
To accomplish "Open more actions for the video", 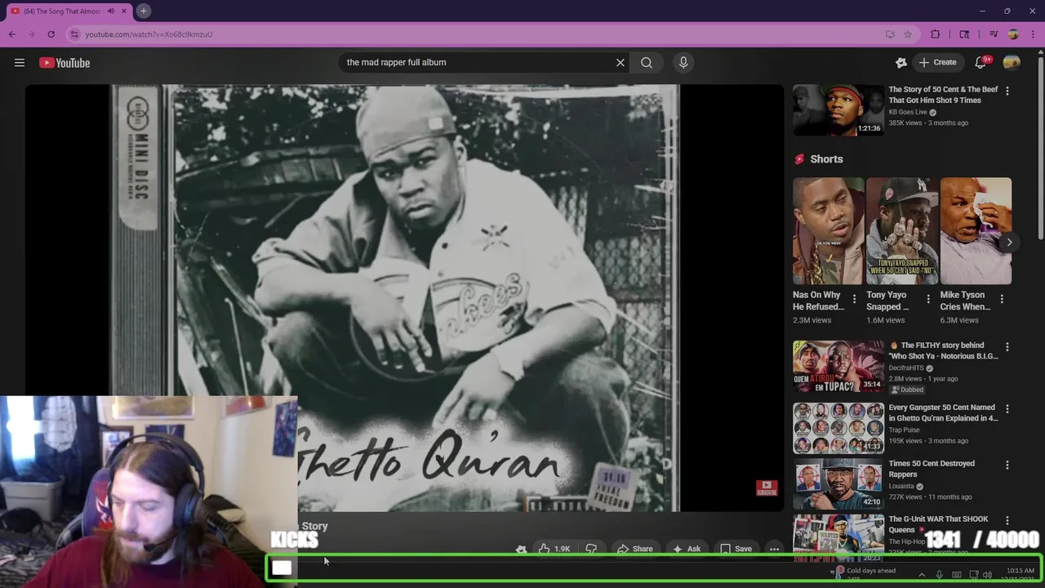I will (x=774, y=549).
